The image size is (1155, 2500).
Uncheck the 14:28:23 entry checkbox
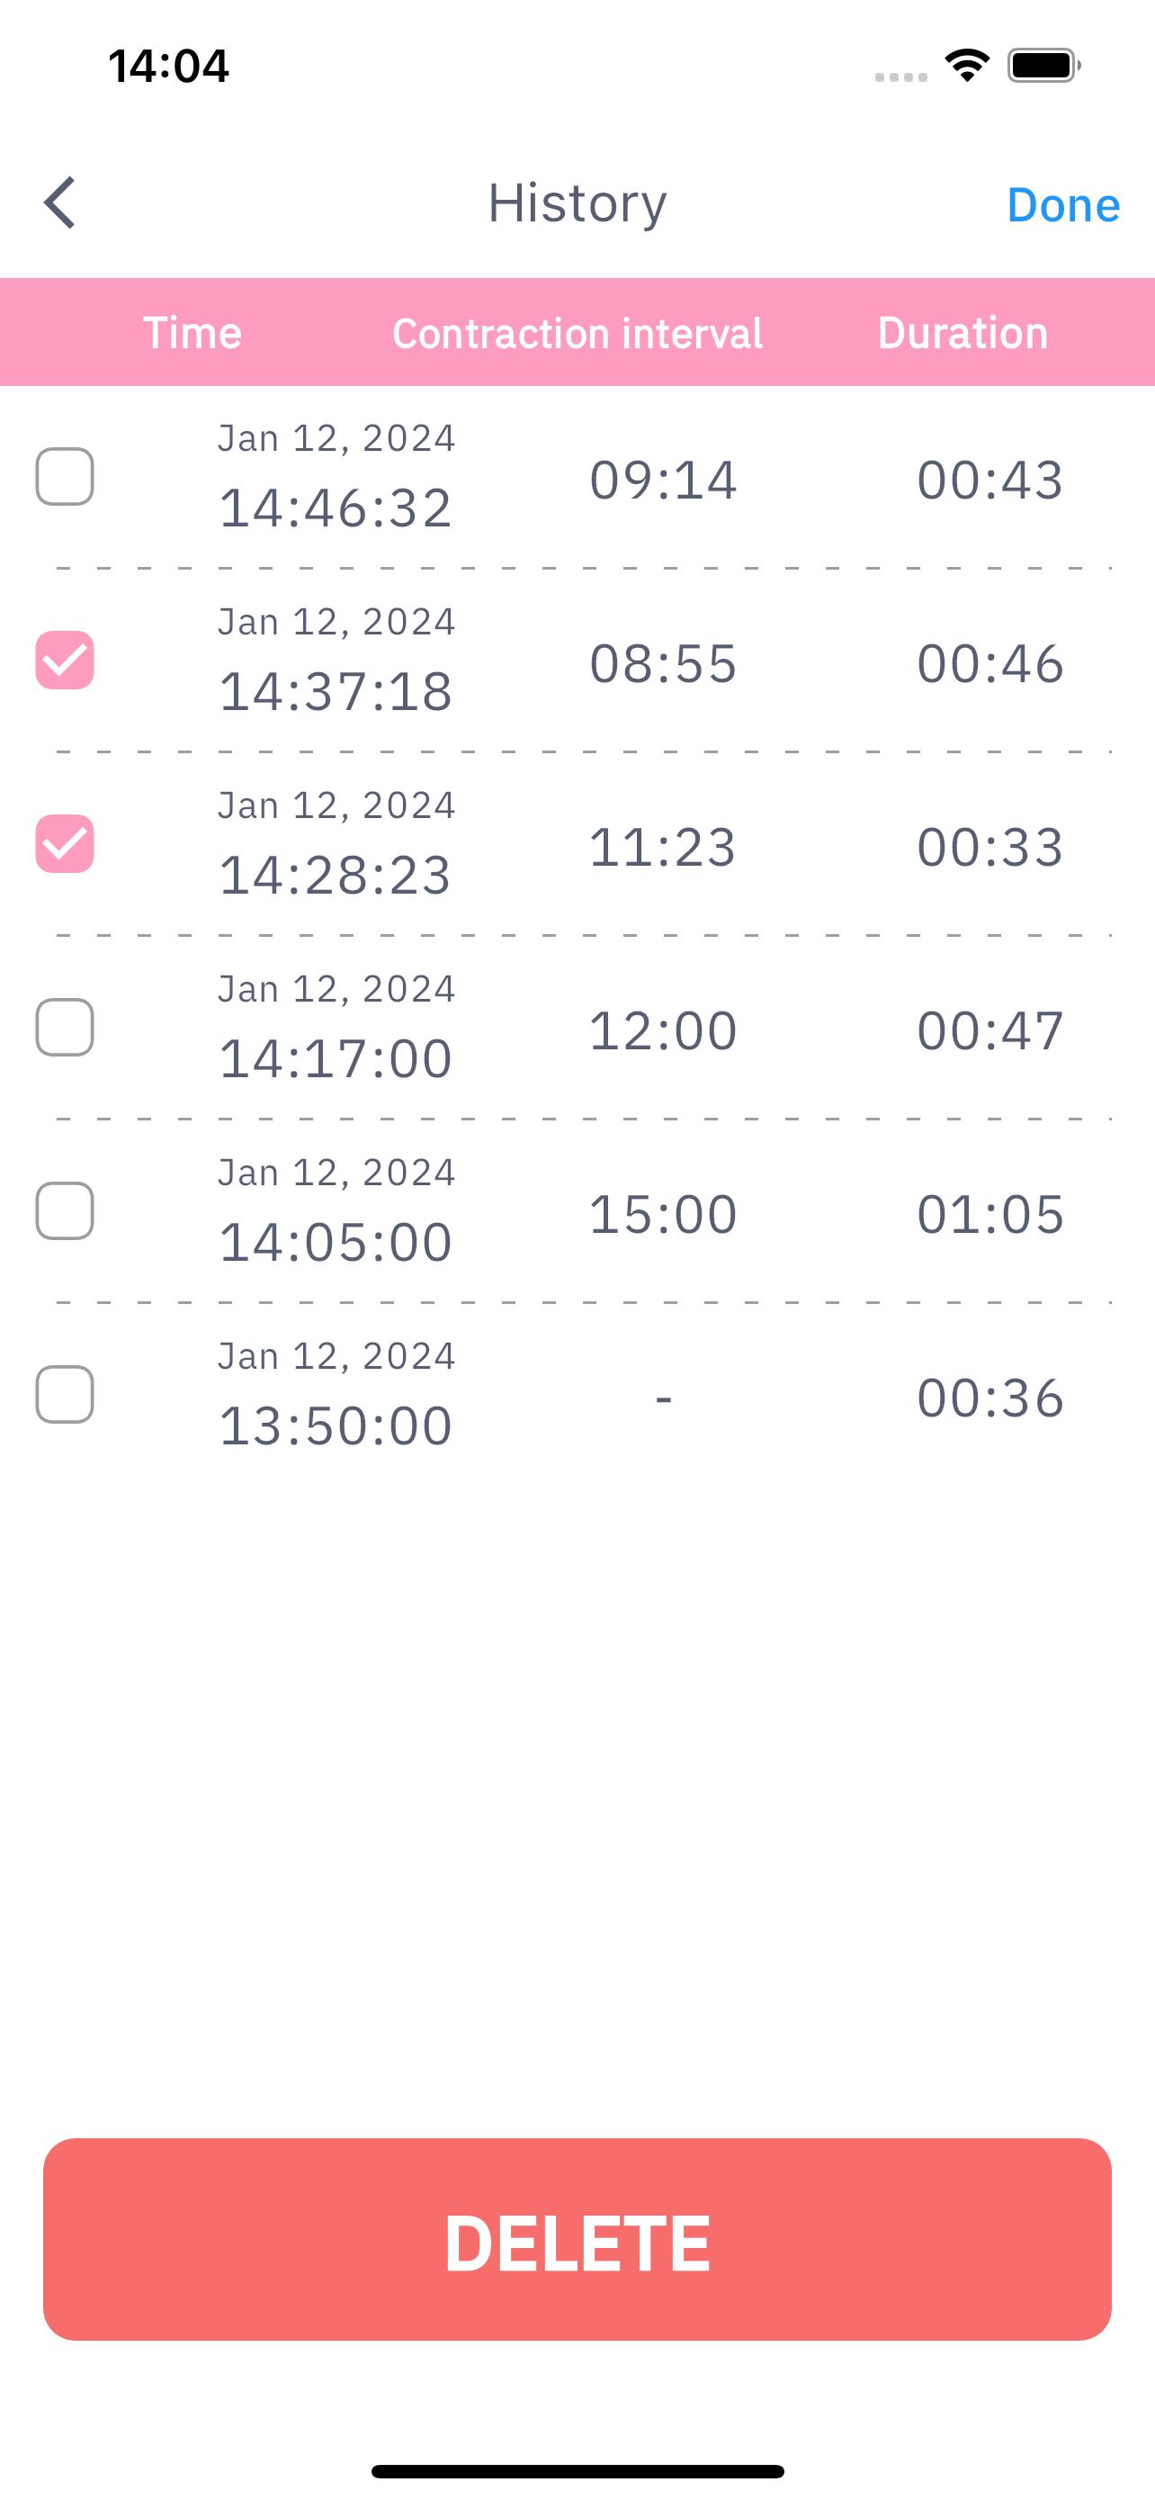pyautogui.click(x=65, y=843)
